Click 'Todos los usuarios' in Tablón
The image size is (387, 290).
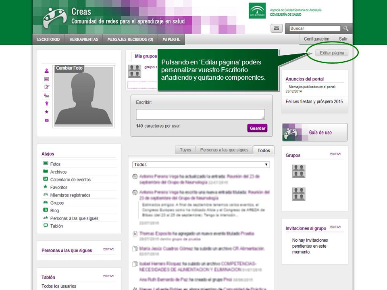59,286
